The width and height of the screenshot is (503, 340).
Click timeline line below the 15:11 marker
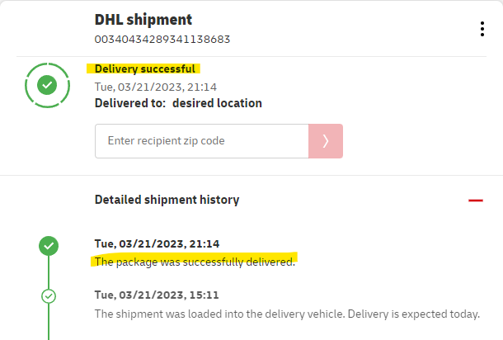coord(49,322)
